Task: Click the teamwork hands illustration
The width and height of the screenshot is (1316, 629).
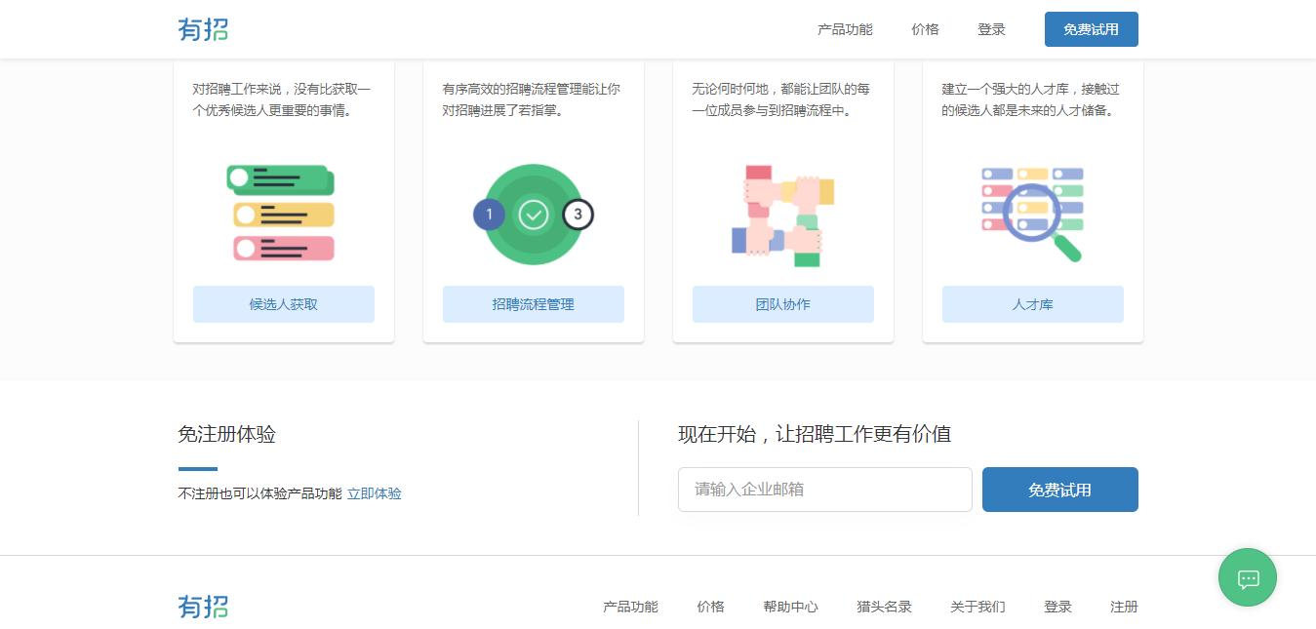Action: click(x=782, y=213)
